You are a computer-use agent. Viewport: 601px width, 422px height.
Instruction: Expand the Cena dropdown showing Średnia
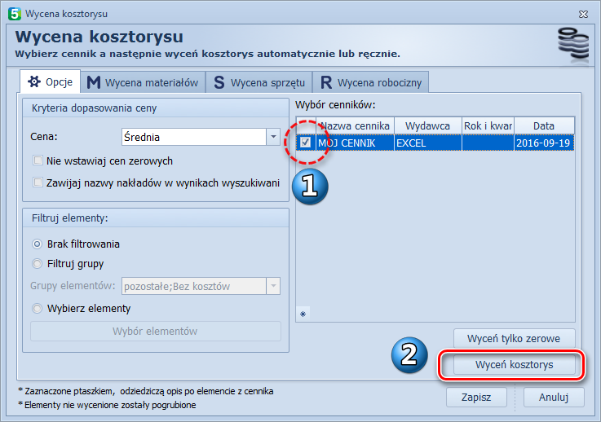tap(273, 137)
